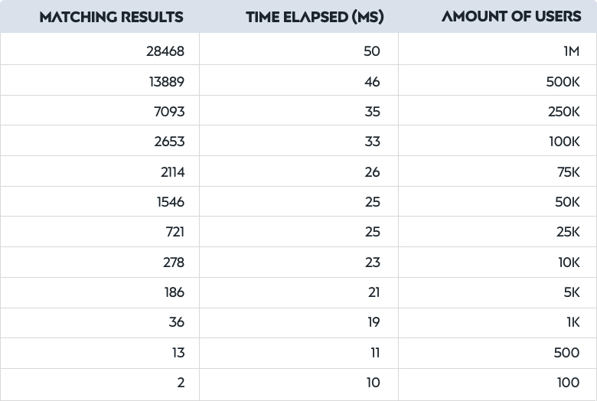
Task: Click the 186 matching results cell
Action: 99,292
